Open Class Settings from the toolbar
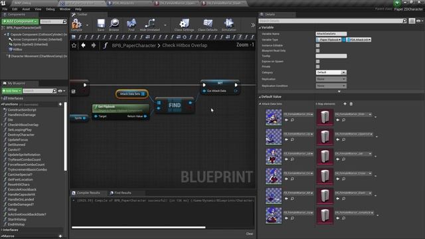425x239 pixels. click(x=184, y=25)
